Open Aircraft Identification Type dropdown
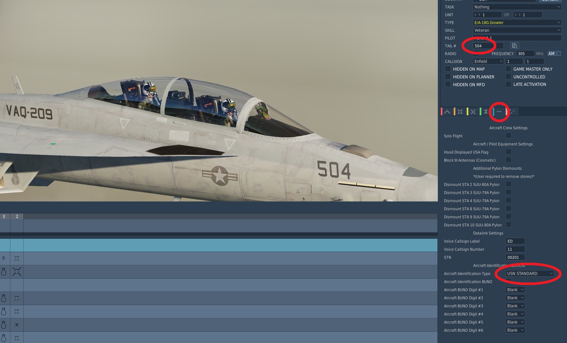Image resolution: width=567 pixels, height=343 pixels. click(530, 273)
